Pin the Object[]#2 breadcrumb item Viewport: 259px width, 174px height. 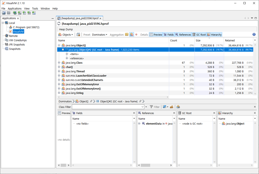point(140,101)
